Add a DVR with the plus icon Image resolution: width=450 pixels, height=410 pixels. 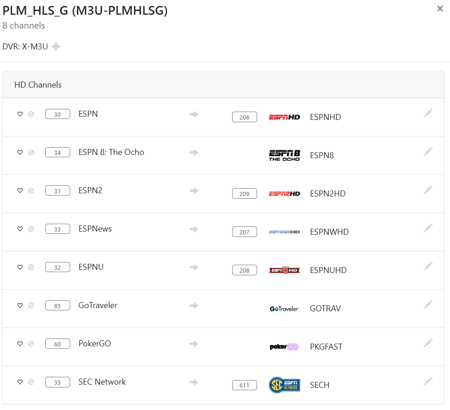point(56,46)
